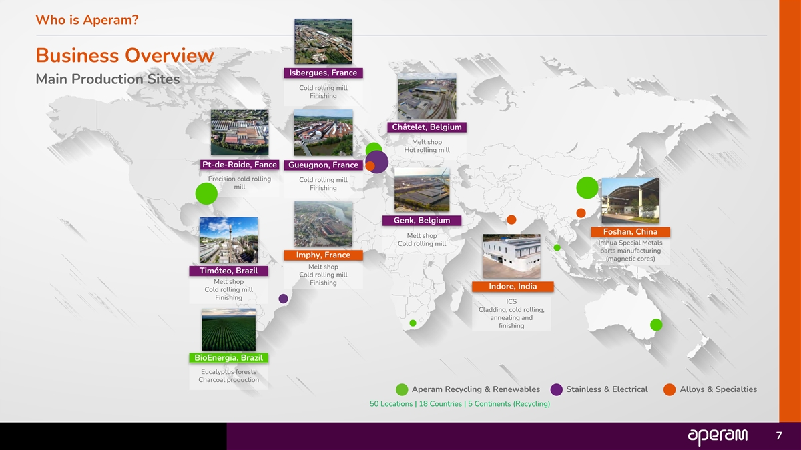Click the small green dot in Southeast Asia
The image size is (801, 450).
tap(557, 248)
